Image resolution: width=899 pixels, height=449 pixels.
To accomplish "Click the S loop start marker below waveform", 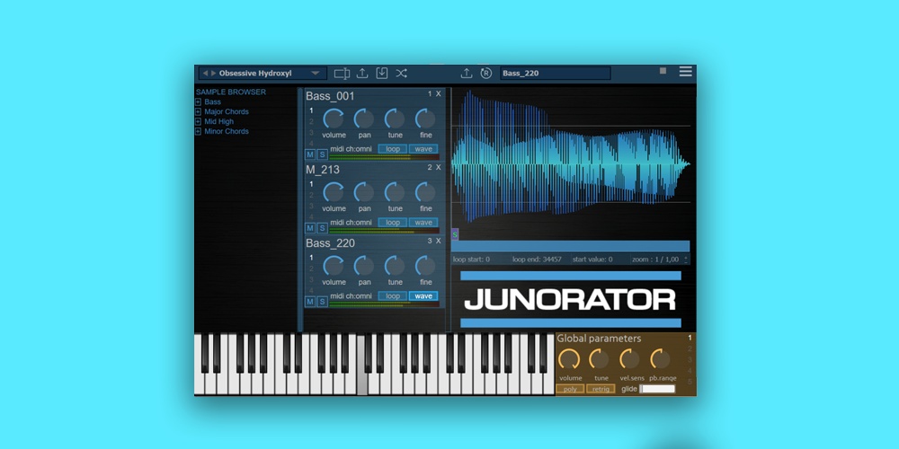I will point(455,234).
